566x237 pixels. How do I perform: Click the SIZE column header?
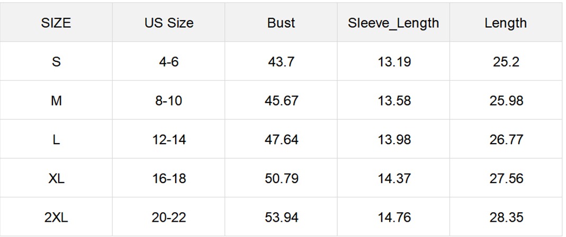click(56, 23)
